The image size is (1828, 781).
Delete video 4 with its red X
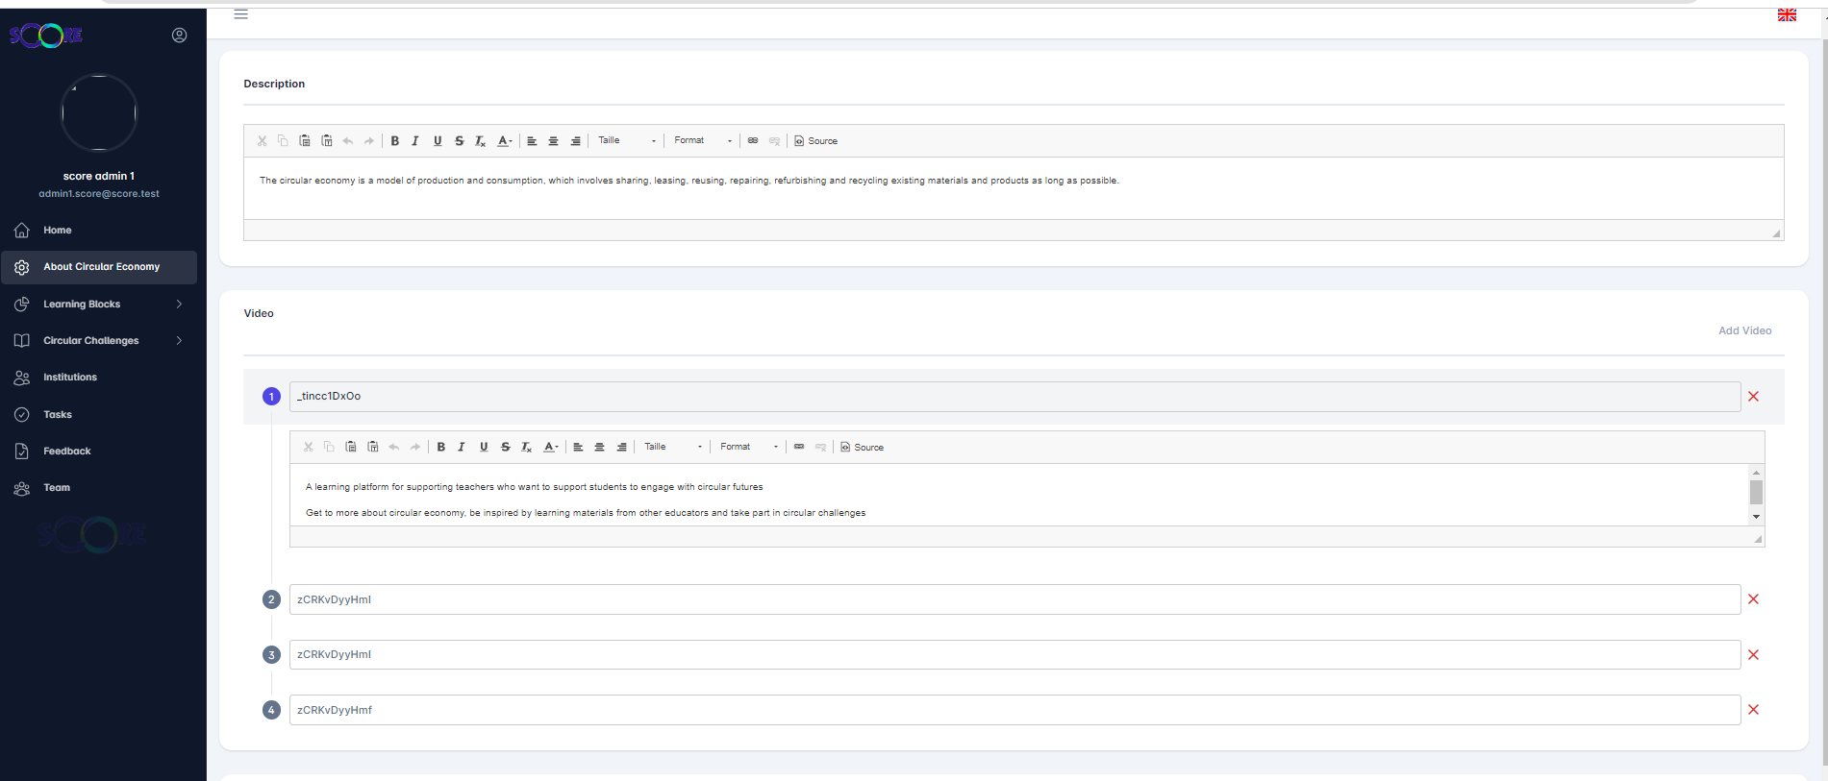(x=1753, y=710)
